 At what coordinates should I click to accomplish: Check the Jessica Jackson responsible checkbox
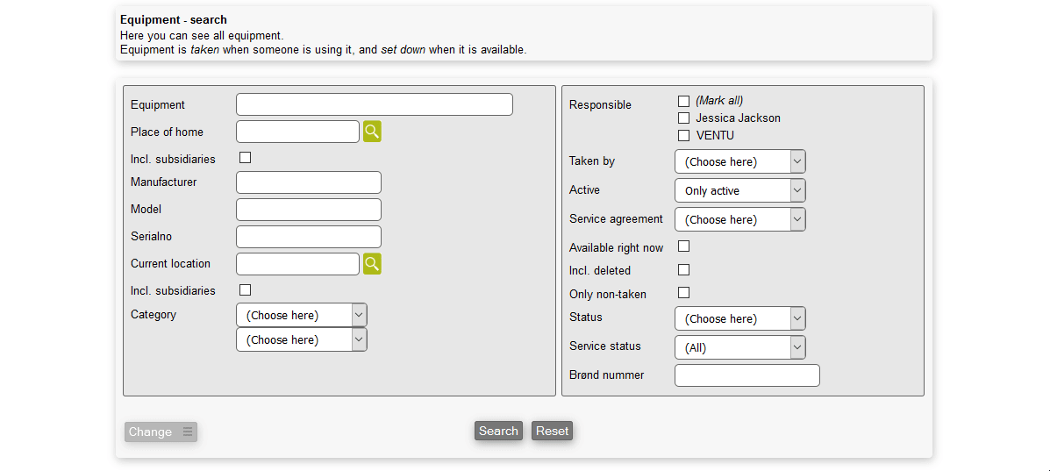pos(684,118)
